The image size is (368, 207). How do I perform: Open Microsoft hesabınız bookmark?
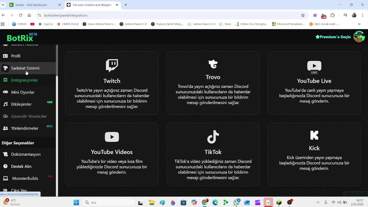click(x=288, y=24)
